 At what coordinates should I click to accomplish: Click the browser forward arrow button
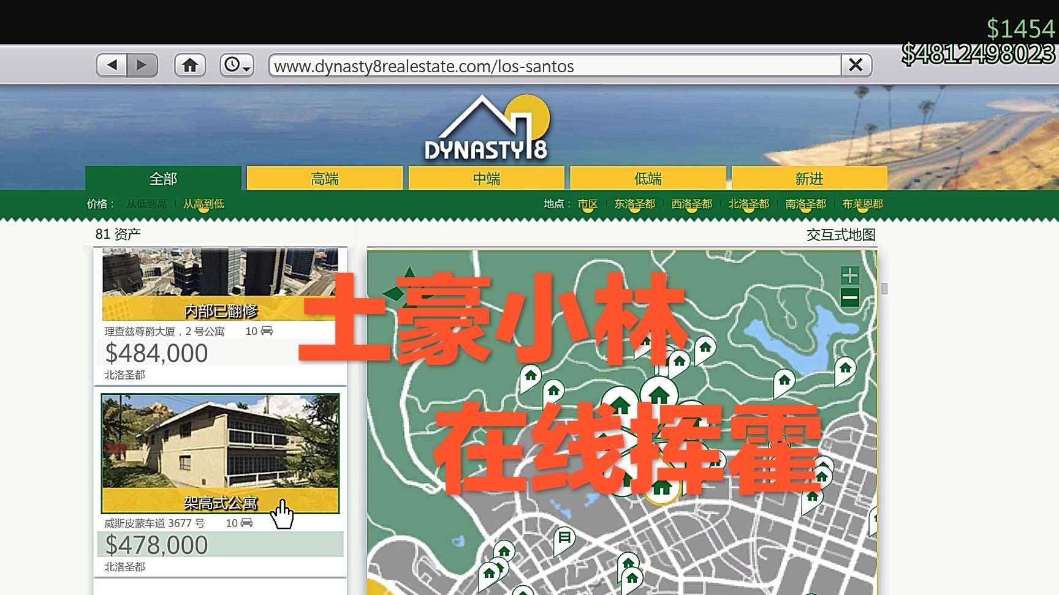142,65
